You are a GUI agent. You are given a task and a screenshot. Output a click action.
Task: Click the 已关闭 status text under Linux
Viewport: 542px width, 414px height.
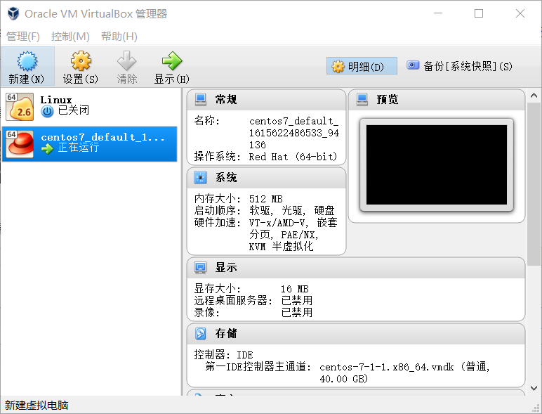click(x=73, y=110)
